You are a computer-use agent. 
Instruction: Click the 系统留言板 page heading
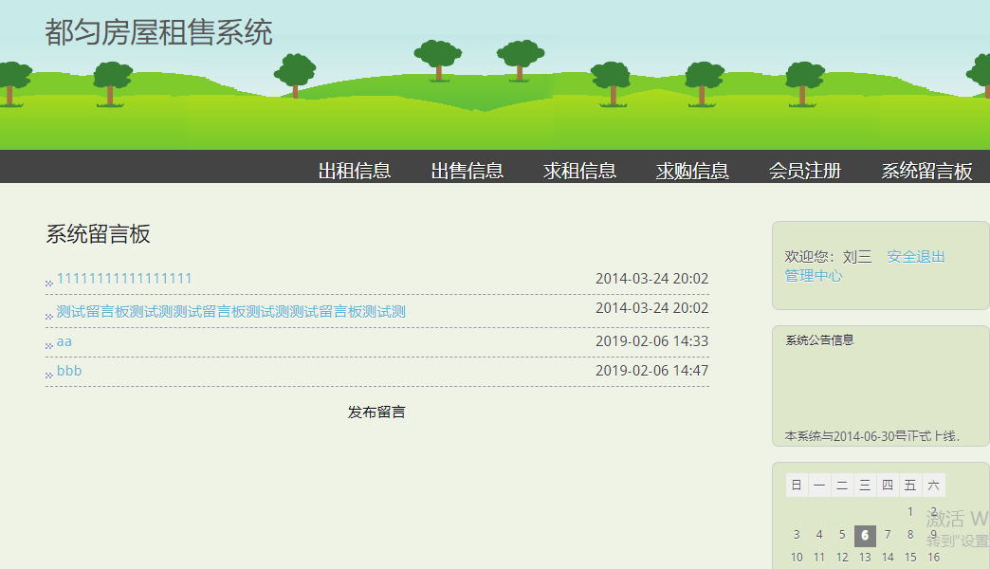point(98,233)
